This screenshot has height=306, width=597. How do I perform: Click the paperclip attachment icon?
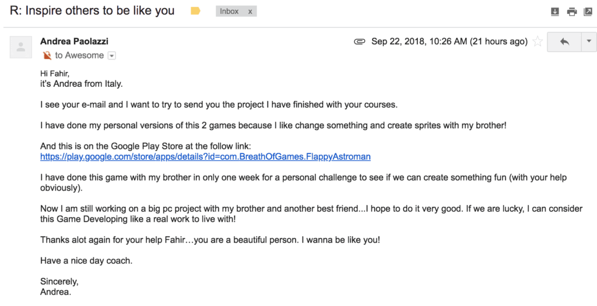click(359, 41)
